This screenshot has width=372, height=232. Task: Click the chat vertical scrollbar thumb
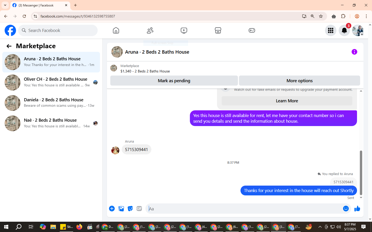[361, 173]
